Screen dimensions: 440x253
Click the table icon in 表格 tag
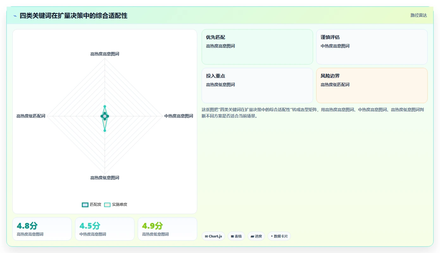(x=232, y=237)
